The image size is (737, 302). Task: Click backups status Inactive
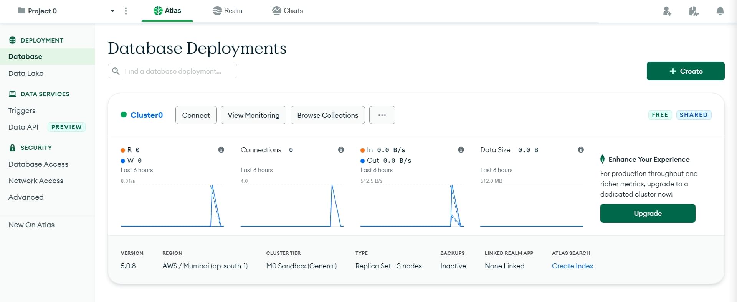tap(453, 266)
